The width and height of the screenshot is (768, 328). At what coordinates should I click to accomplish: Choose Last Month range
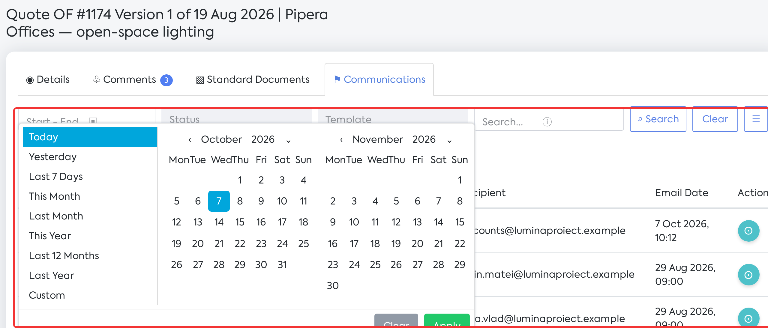(90, 216)
